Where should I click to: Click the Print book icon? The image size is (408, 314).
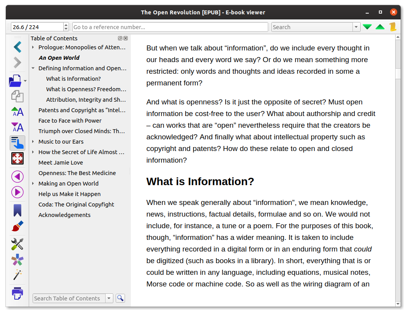point(17,293)
